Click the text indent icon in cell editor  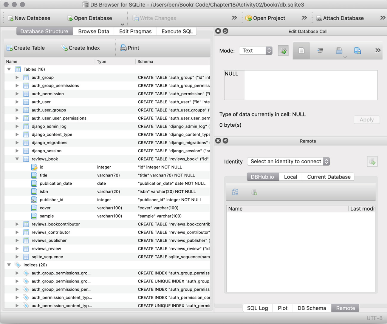coord(320,51)
